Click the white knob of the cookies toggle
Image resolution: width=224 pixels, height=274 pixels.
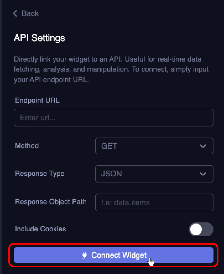click(x=196, y=229)
